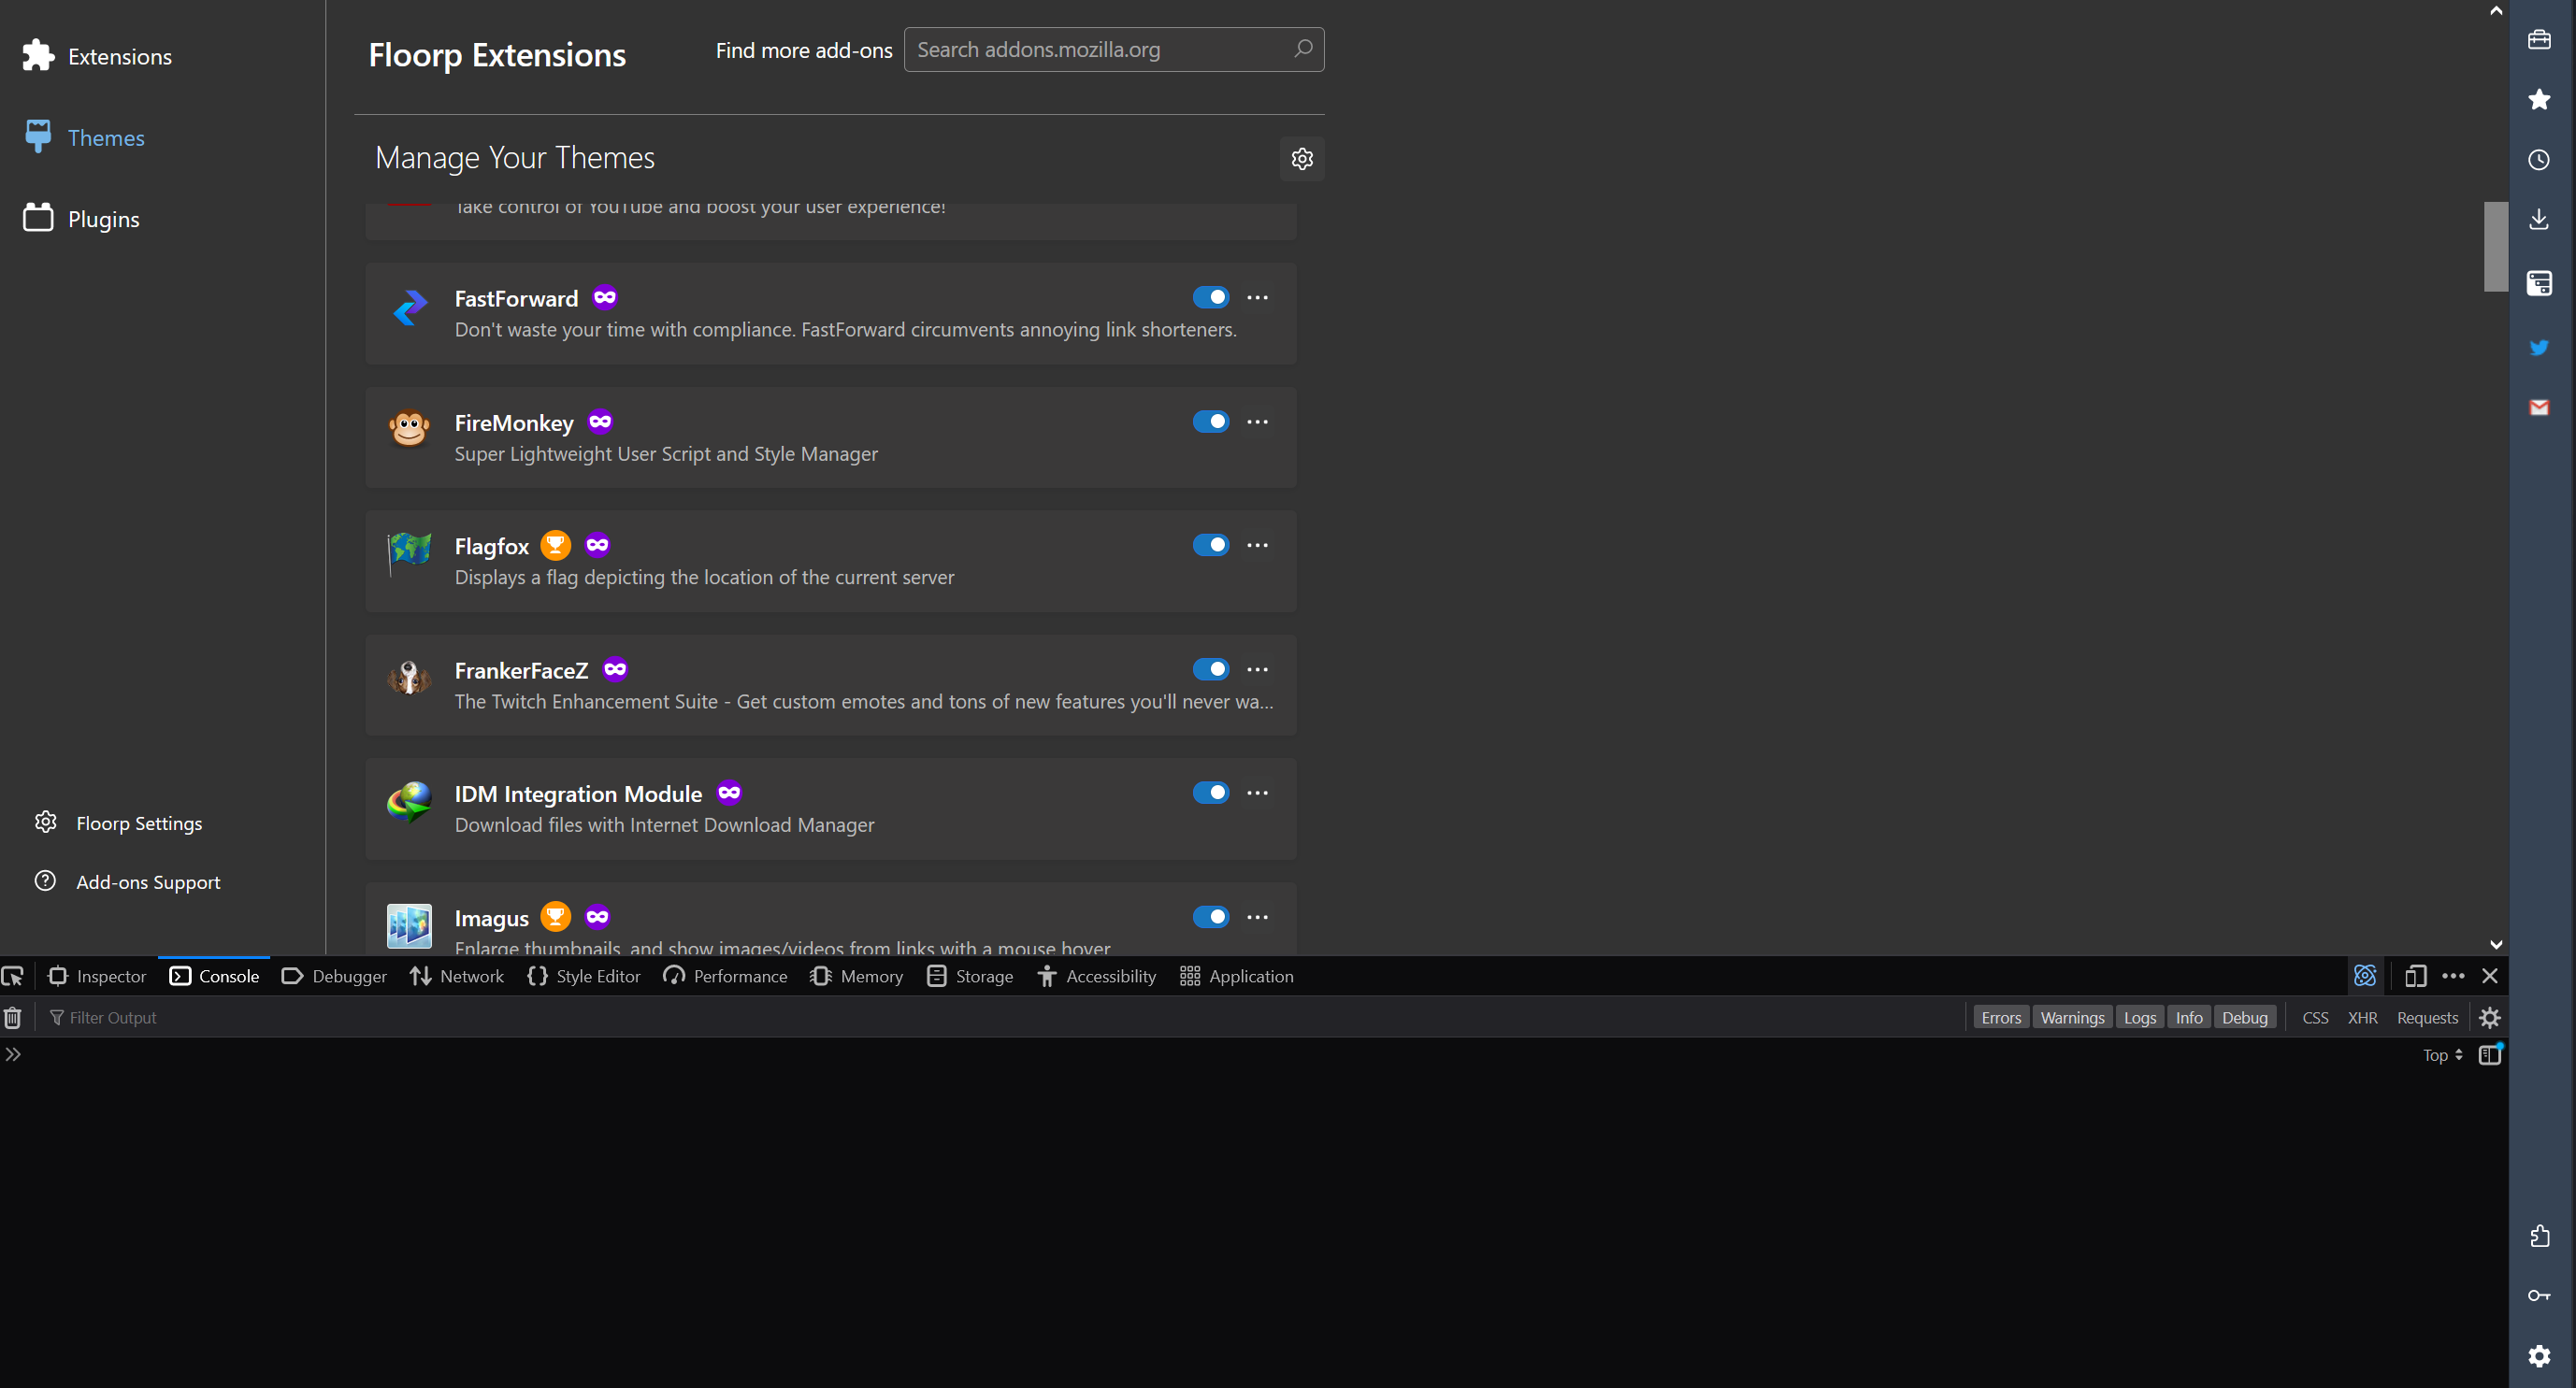This screenshot has width=2576, height=1388.
Task: Expand the console sidebar with double chevron
Action: tap(13, 1053)
